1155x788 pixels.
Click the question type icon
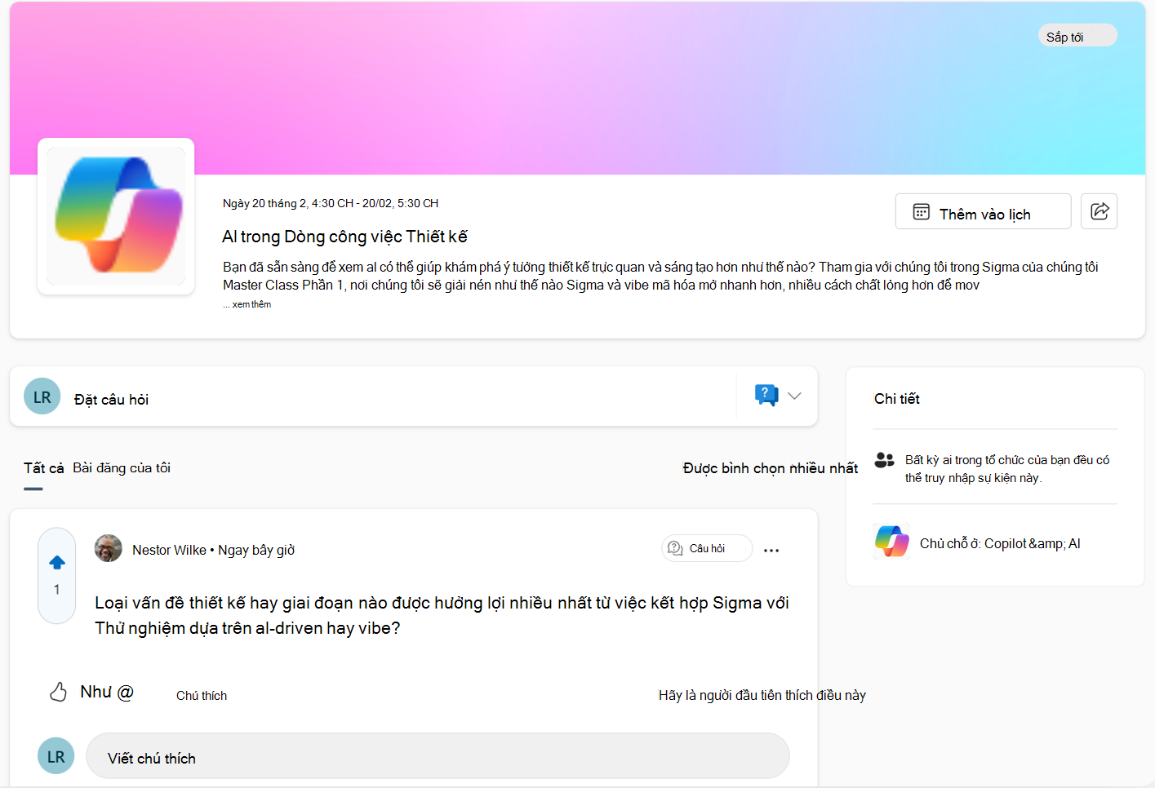point(766,396)
